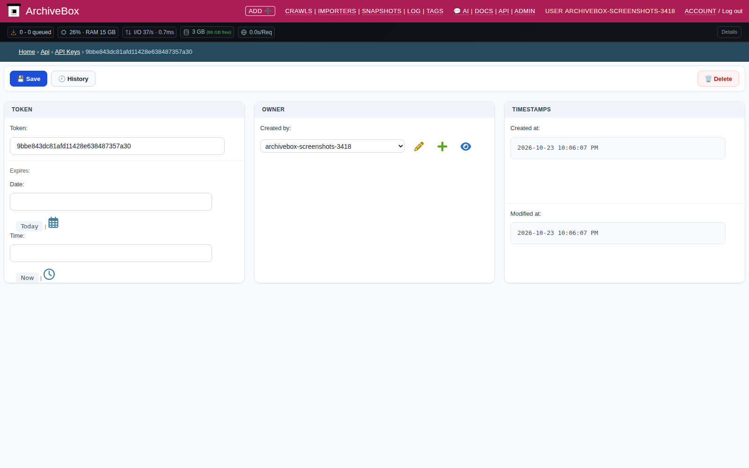Open the History button

pyautogui.click(x=73, y=79)
